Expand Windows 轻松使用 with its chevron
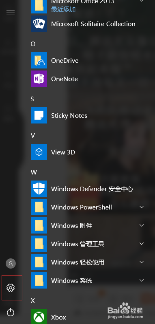Image resolution: width=155 pixels, height=324 pixels. click(x=142, y=262)
